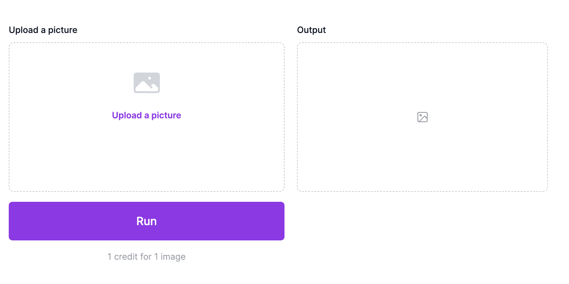This screenshot has height=284, width=569.
Task: Click the 1 credit for 1 image note
Action: pyautogui.click(x=146, y=257)
